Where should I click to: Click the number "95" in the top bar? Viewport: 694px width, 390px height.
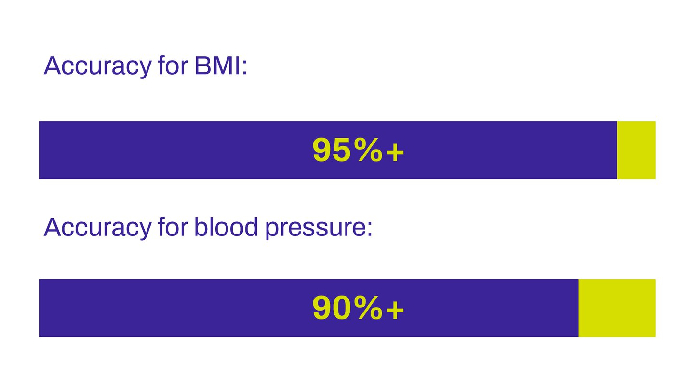331,150
